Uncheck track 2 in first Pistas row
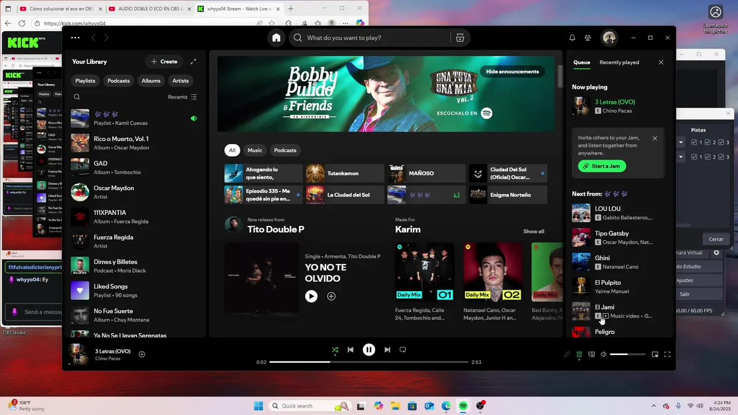This screenshot has height=415, width=738. click(x=707, y=142)
